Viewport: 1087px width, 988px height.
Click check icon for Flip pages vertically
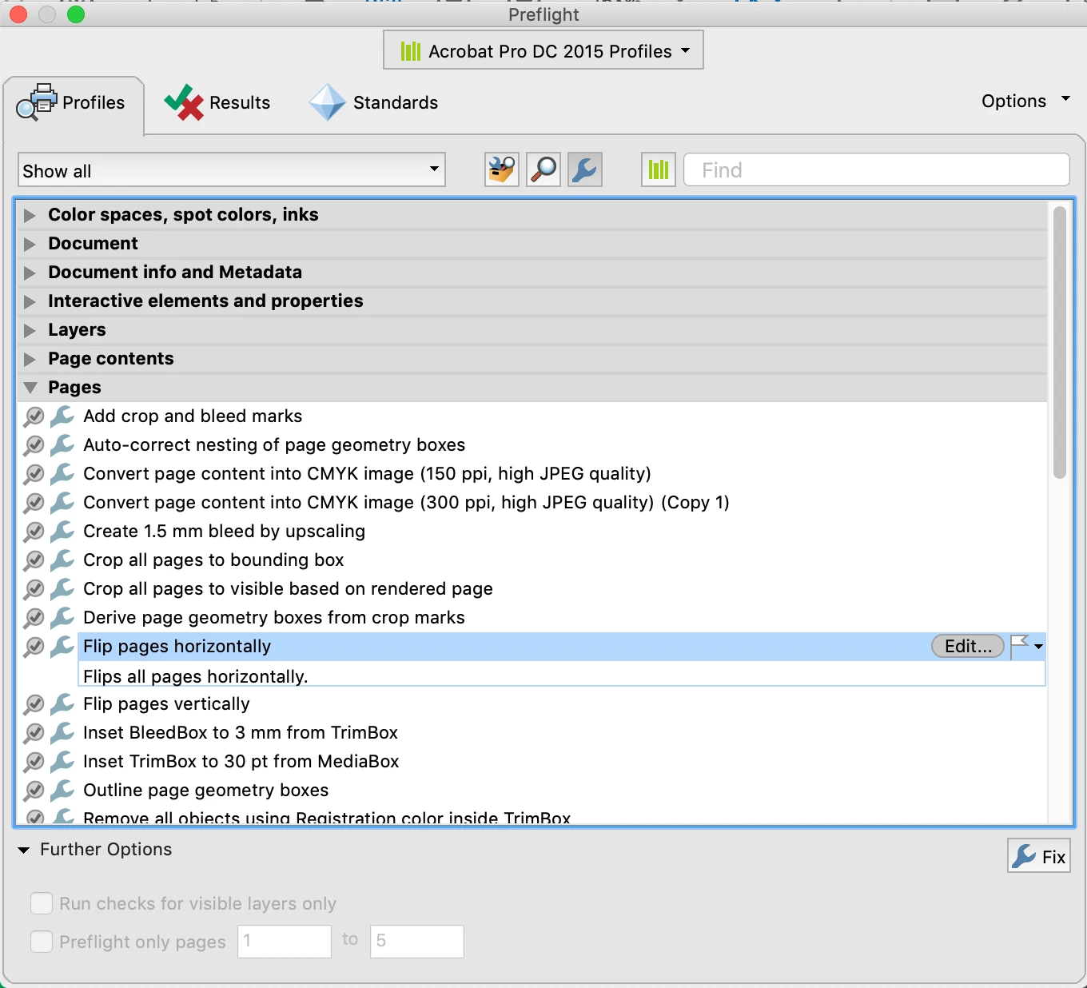34,703
